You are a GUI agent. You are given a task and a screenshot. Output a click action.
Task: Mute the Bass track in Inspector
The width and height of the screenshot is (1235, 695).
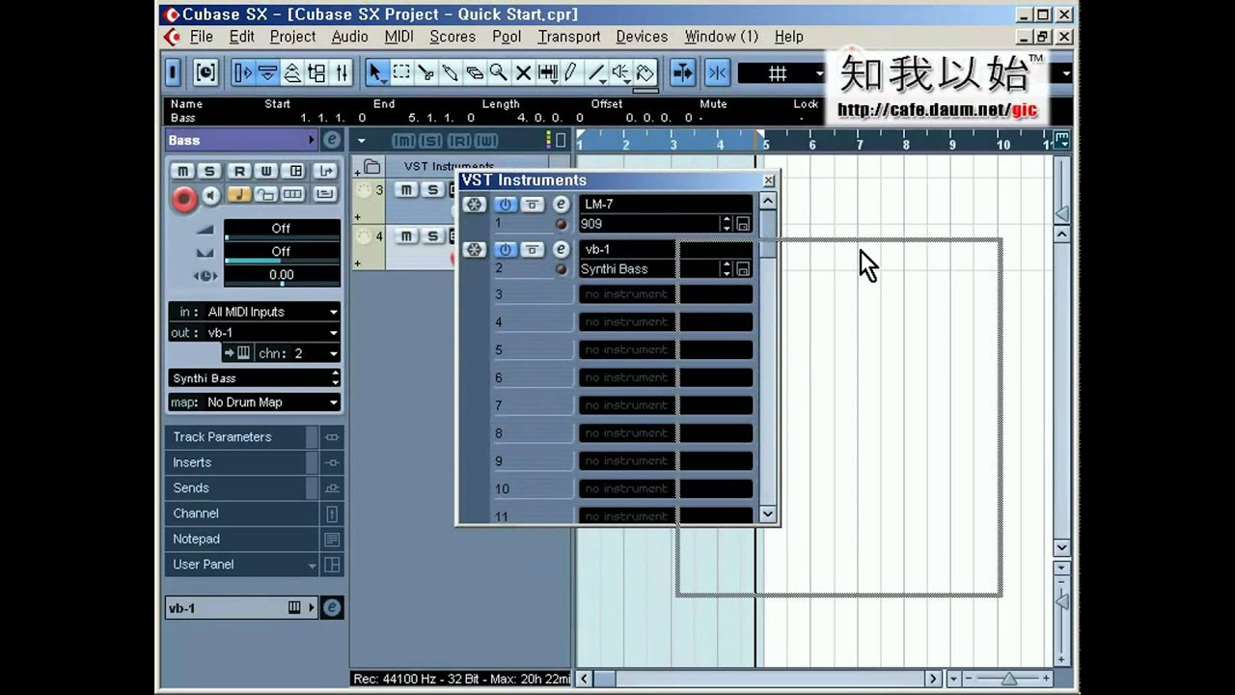click(182, 171)
